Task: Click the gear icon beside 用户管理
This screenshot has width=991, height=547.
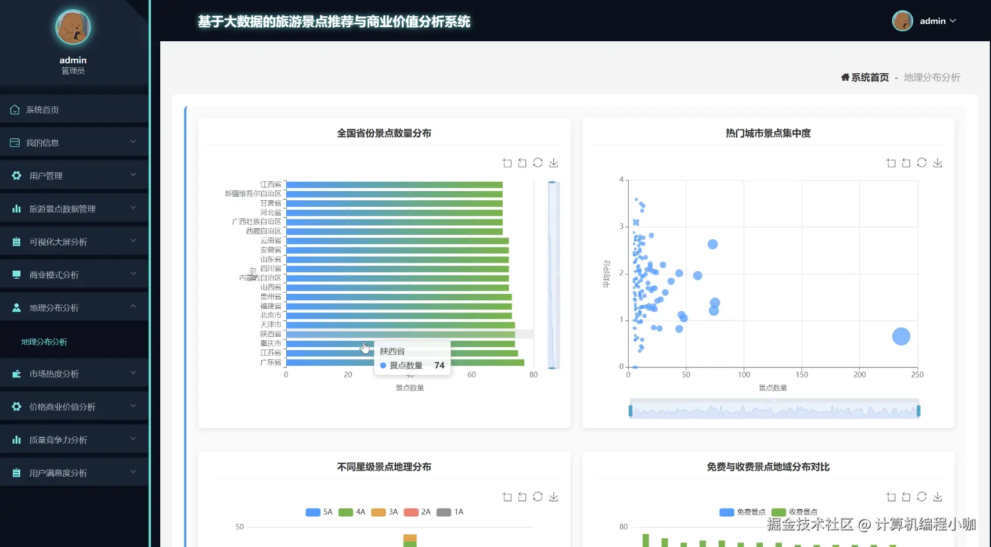Action: pyautogui.click(x=16, y=175)
